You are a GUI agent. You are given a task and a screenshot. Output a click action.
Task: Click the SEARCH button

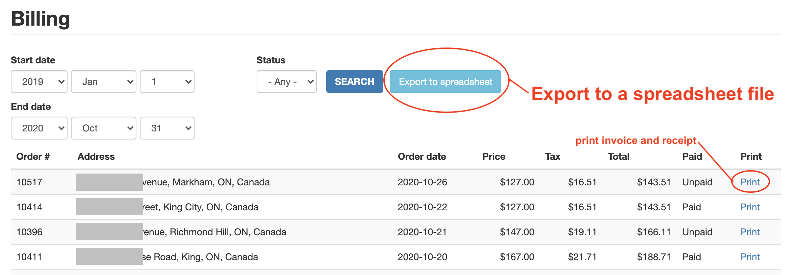pyautogui.click(x=354, y=82)
